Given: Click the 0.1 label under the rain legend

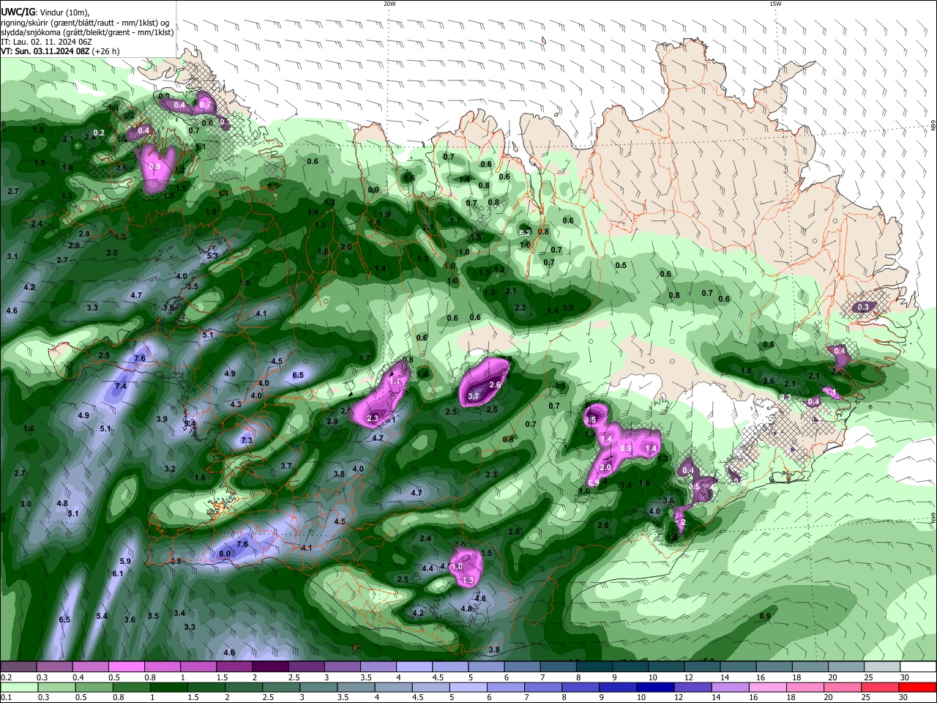Looking at the screenshot, I should pos(6,697).
